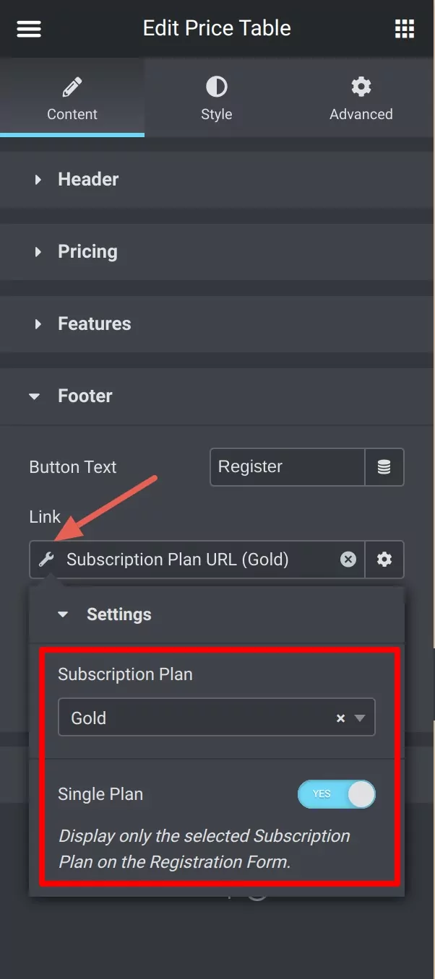Expand the Features section

(x=217, y=323)
